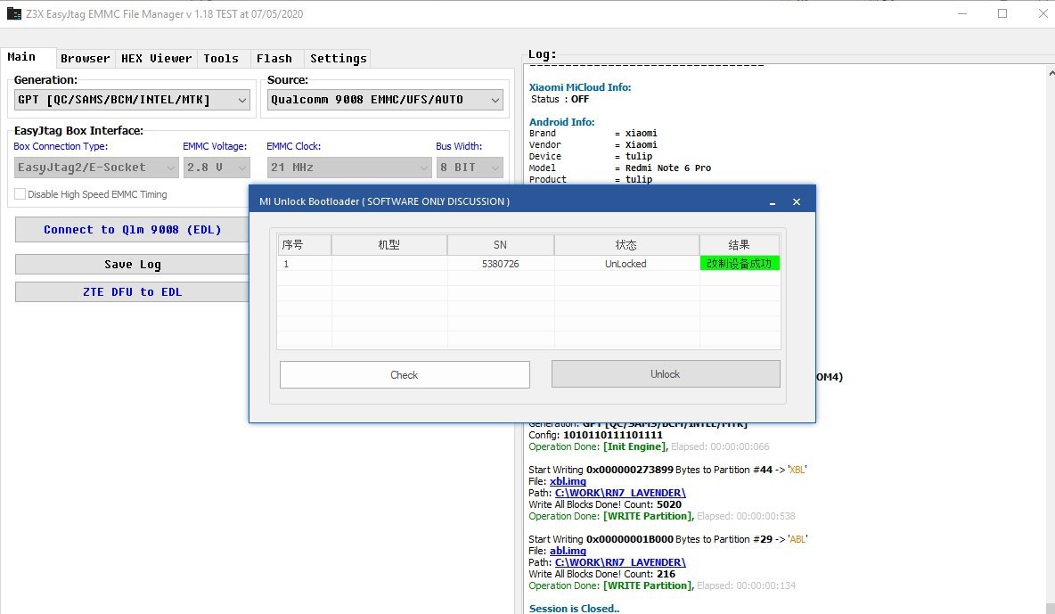Image resolution: width=1055 pixels, height=614 pixels.
Task: Open the HEX Viewer tab
Action: 157,59
